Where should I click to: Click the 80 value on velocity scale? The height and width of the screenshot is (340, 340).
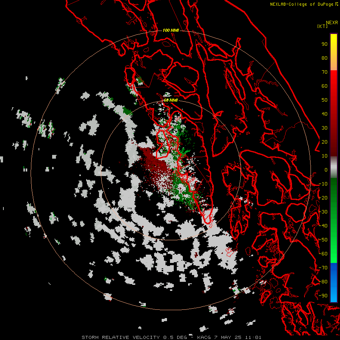pos(325,58)
